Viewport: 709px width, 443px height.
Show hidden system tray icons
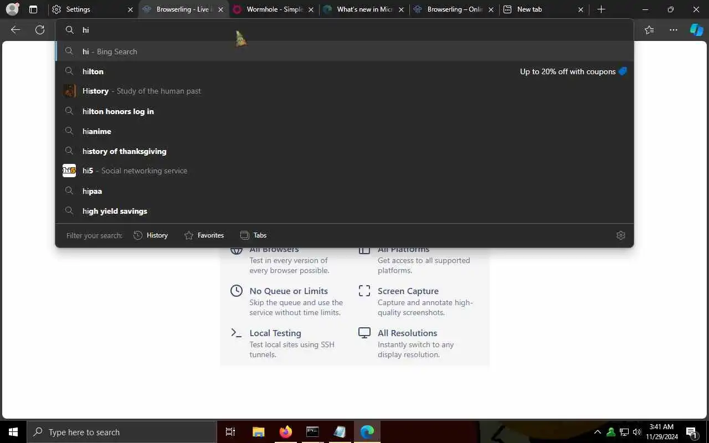coord(598,432)
